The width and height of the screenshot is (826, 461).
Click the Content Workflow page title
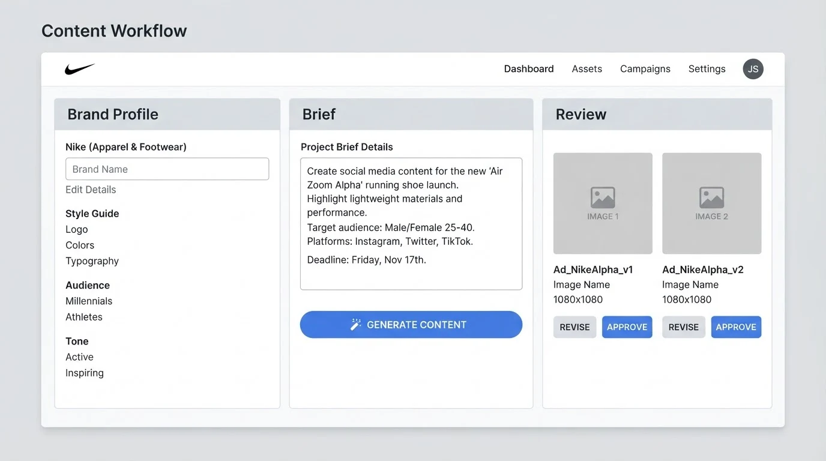(x=114, y=31)
